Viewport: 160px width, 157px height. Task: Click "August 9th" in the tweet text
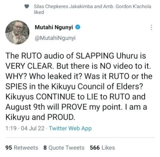point(25,107)
